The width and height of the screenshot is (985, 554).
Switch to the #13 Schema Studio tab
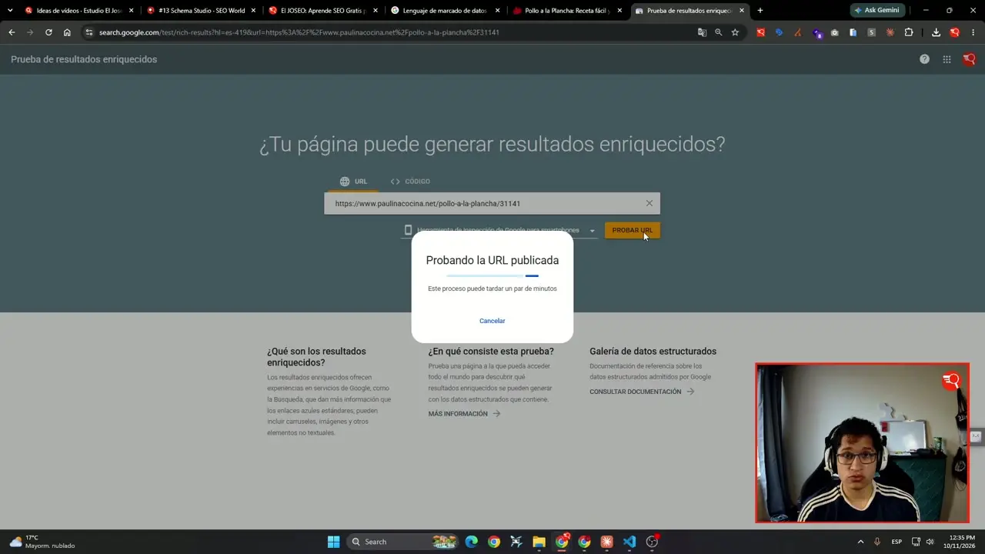click(x=201, y=11)
